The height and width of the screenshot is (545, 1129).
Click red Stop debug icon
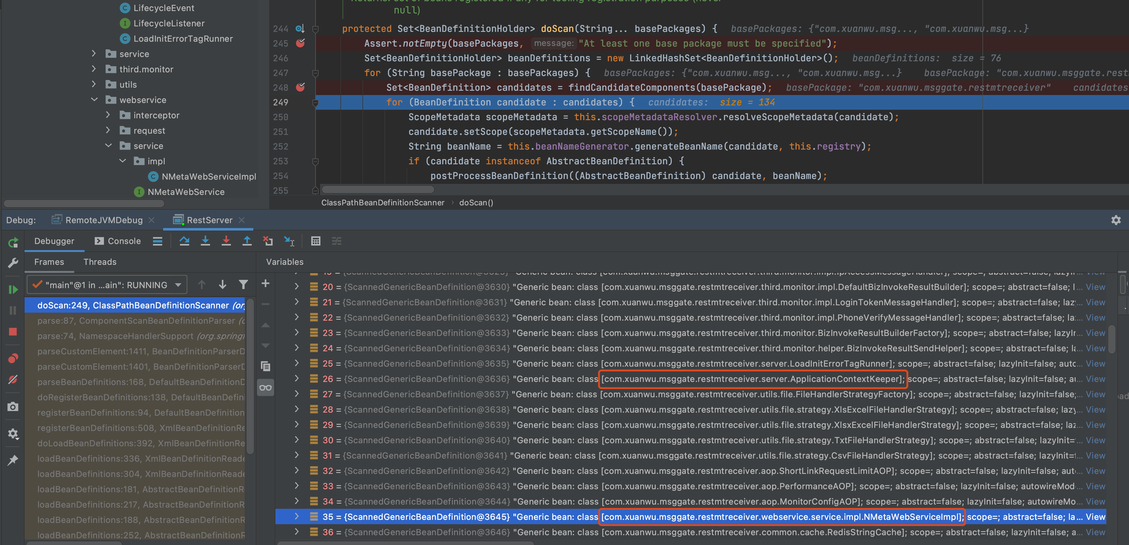(x=13, y=332)
